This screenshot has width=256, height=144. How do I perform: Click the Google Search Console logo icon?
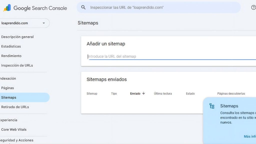7,8
